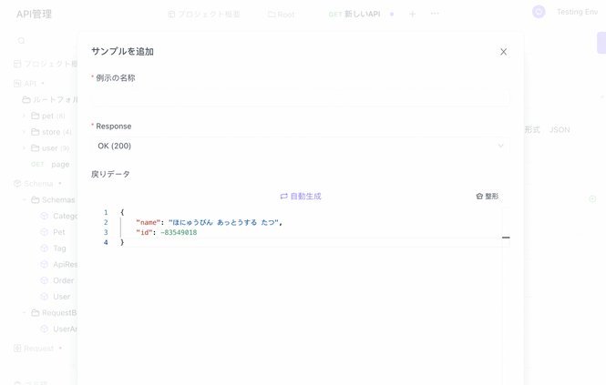Viewport: 606px width, 385px height.
Task: Click the 自動生成 refresh arrows icon
Action: point(283,197)
